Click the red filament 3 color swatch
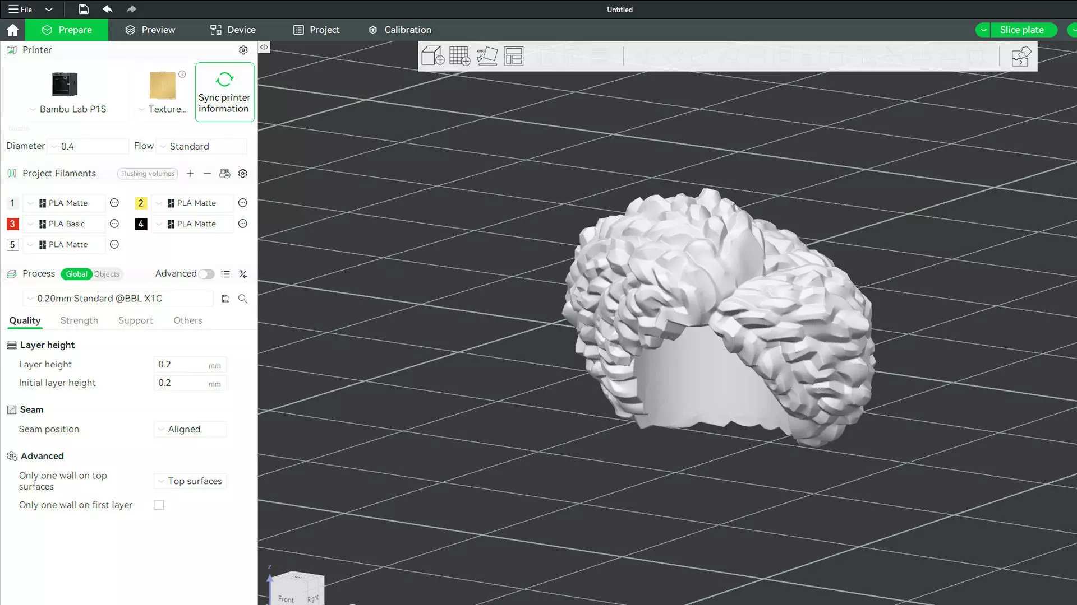 point(12,224)
